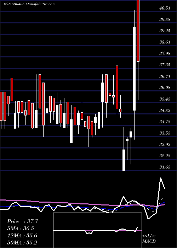Click the 'Price : 37.7' readout
This screenshot has width=177, height=248.
[23, 221]
